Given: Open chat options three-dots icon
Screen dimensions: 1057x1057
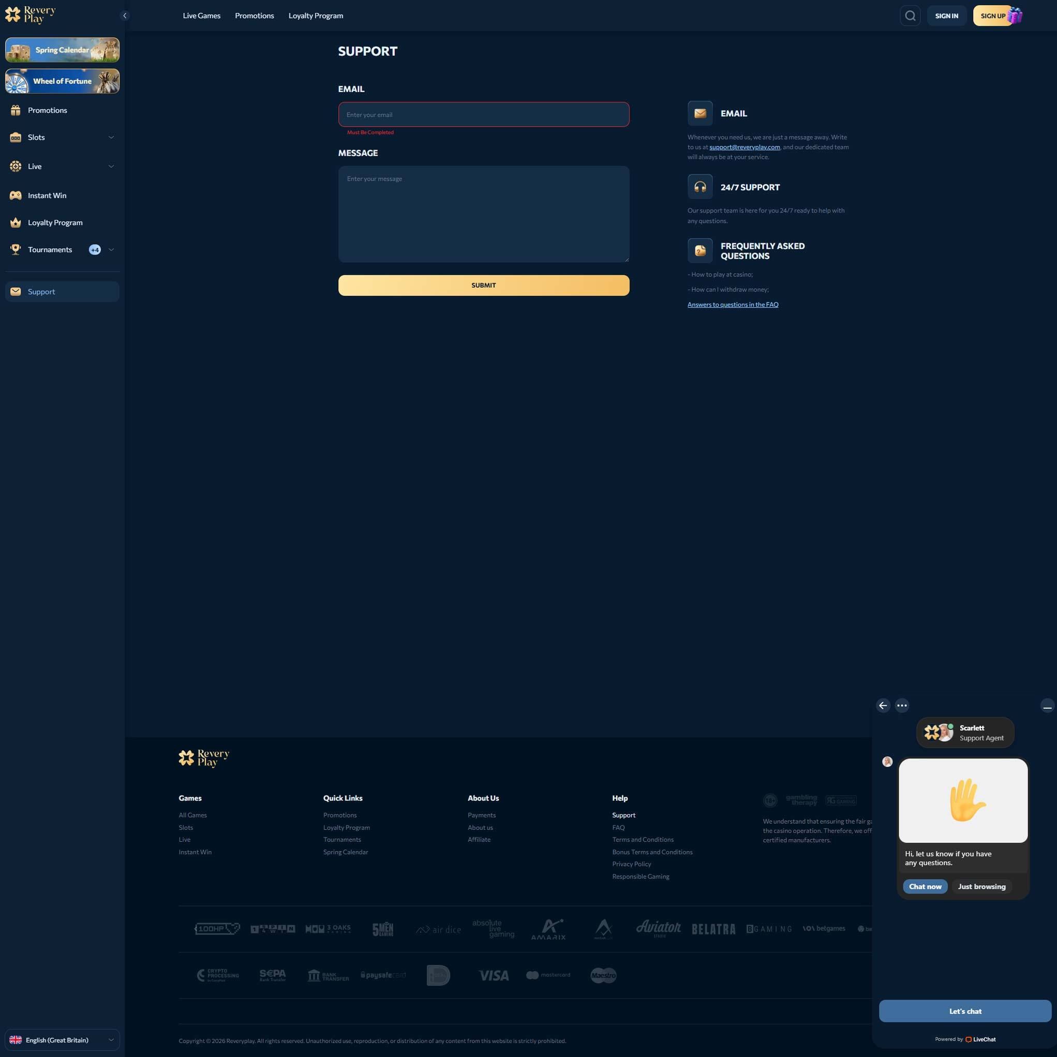Looking at the screenshot, I should (x=902, y=705).
